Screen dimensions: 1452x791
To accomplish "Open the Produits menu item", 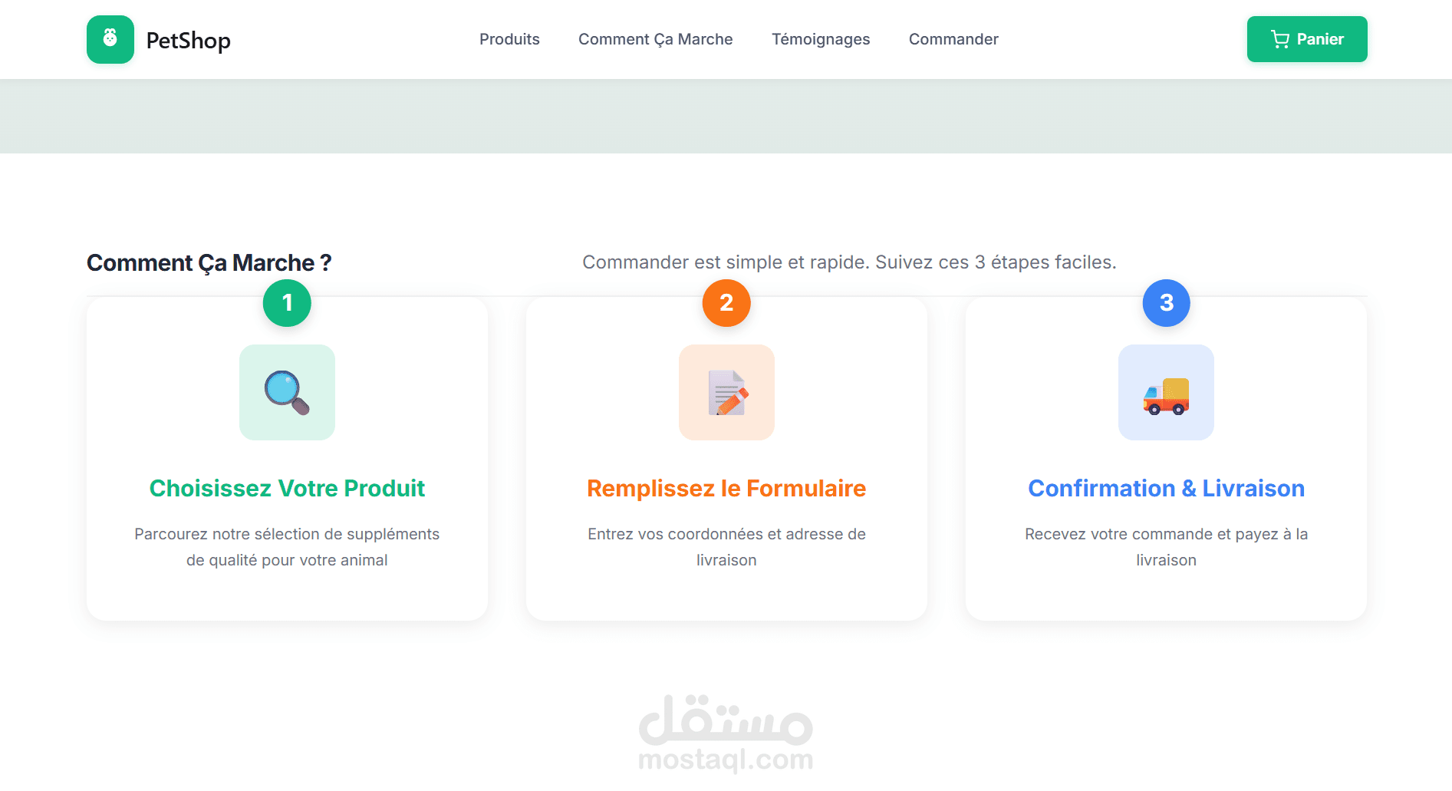I will [509, 39].
